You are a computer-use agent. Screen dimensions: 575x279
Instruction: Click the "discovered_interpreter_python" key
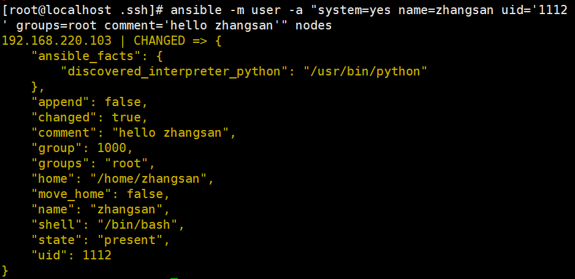(x=174, y=71)
